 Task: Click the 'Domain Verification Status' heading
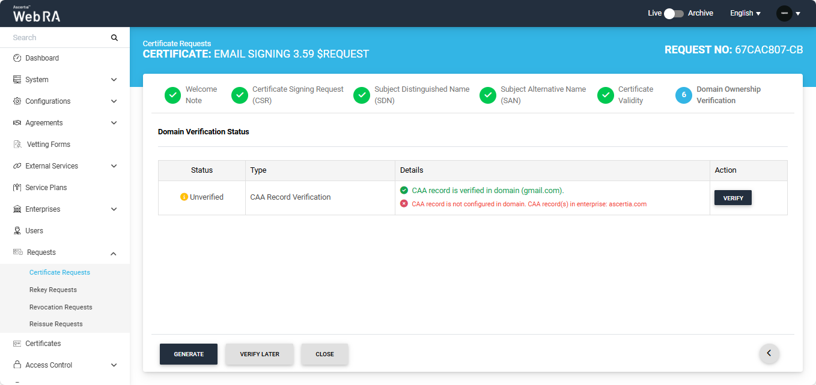204,131
